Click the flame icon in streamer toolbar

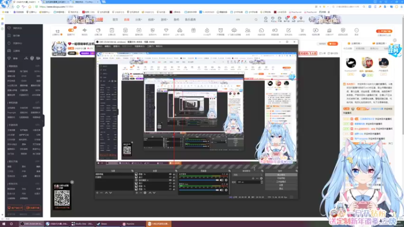coord(207,31)
